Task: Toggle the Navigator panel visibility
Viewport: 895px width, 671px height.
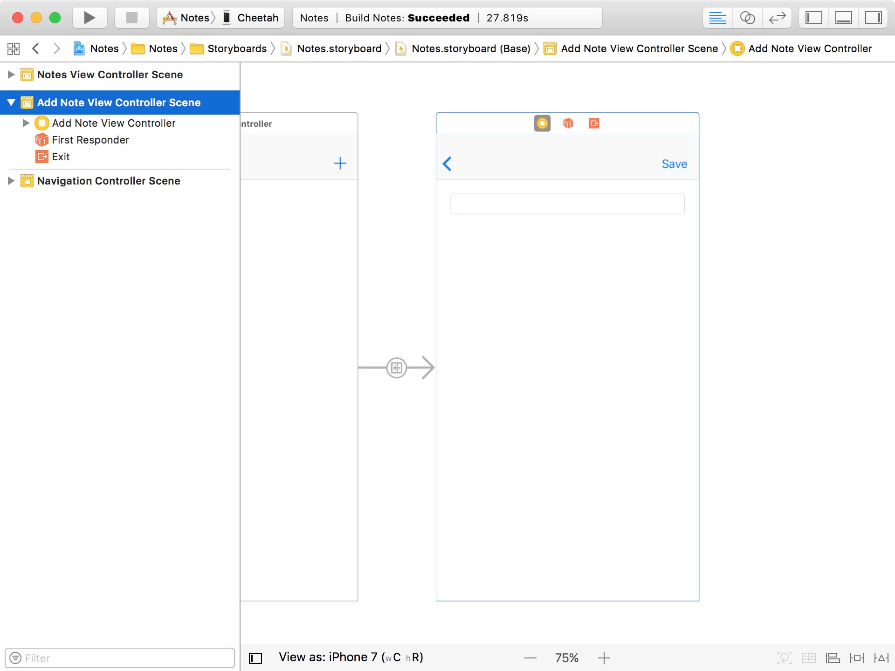Action: [x=813, y=18]
